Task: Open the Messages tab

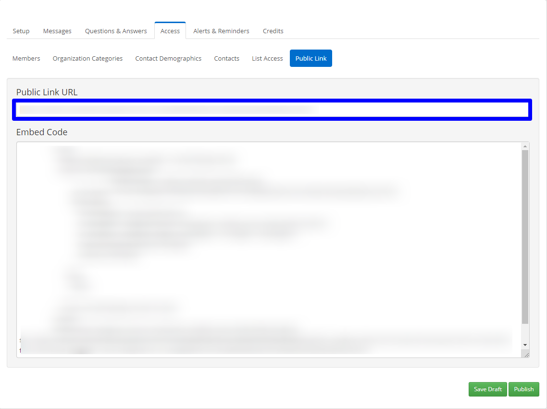Action: pos(57,31)
